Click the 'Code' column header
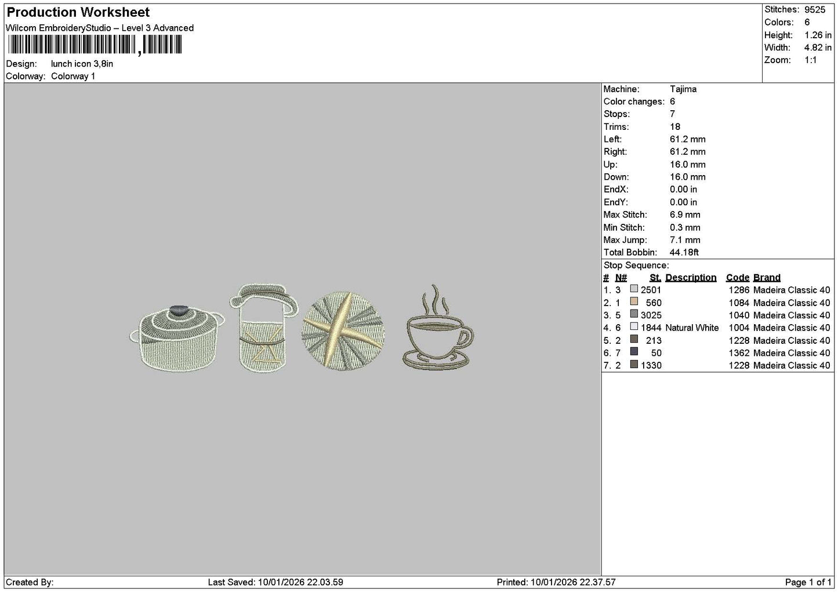Image resolution: width=838 pixels, height=592 pixels. 738,277
